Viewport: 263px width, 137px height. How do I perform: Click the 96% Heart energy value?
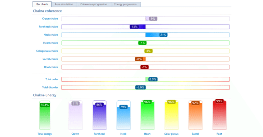[x=147, y=102]
